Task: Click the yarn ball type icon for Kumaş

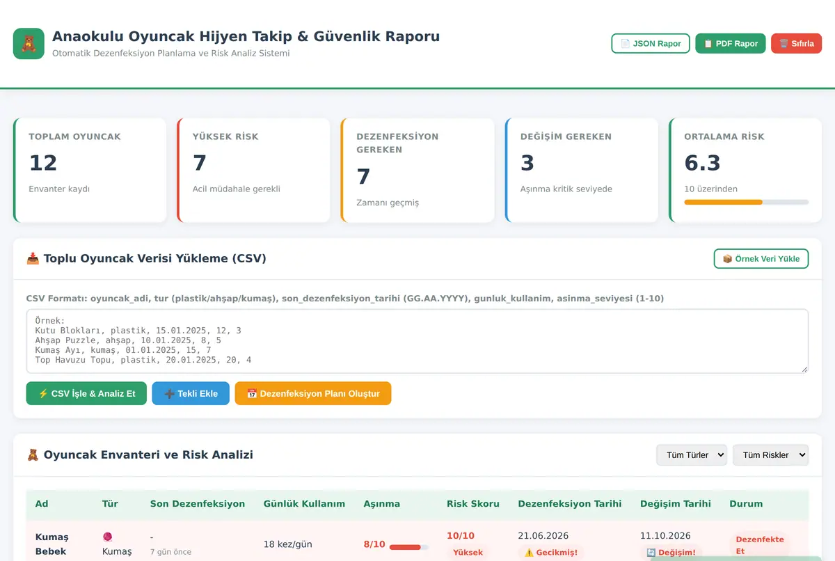Action: (x=107, y=537)
